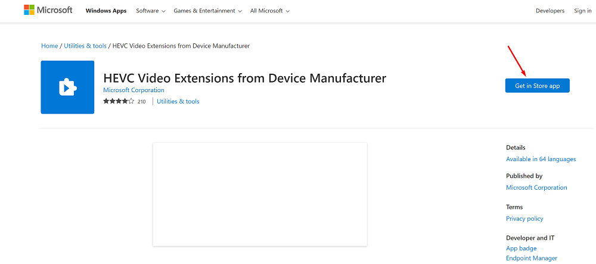Click the Microsoft logo icon

click(x=29, y=11)
